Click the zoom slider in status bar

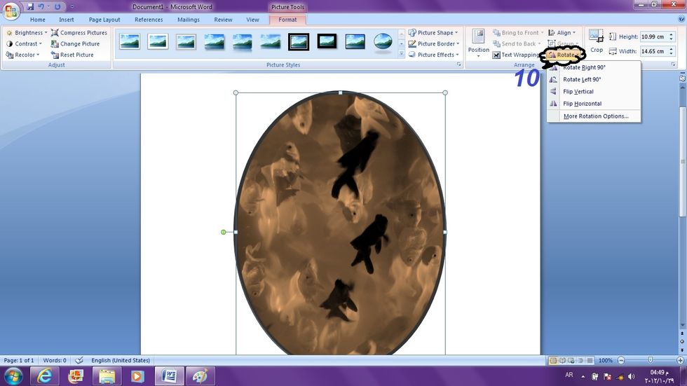tap(651, 360)
